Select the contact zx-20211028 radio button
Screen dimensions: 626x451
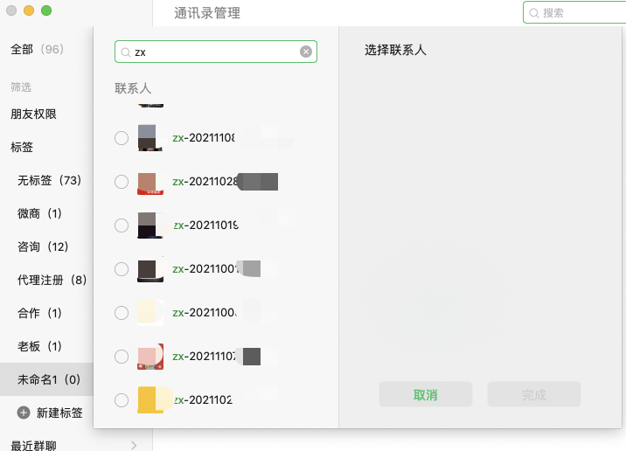click(122, 182)
